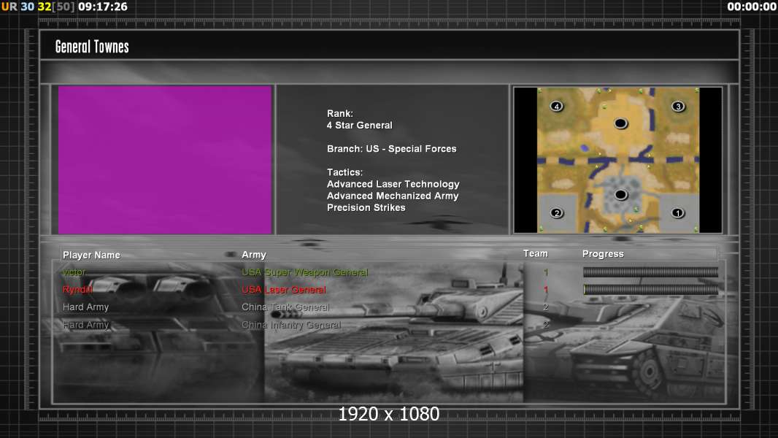Click the Hard Army name beside China Infantry General

pos(86,324)
